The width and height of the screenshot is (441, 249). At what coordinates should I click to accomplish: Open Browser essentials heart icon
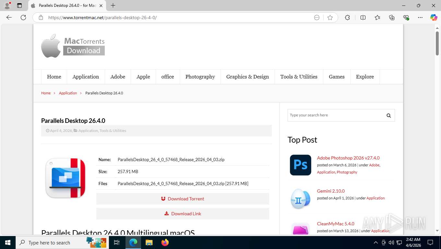tap(406, 18)
